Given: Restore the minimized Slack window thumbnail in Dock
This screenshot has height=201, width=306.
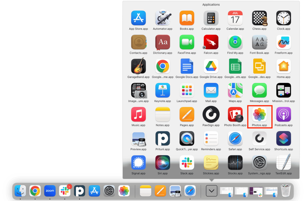Looking at the screenshot, I should pos(256,192).
